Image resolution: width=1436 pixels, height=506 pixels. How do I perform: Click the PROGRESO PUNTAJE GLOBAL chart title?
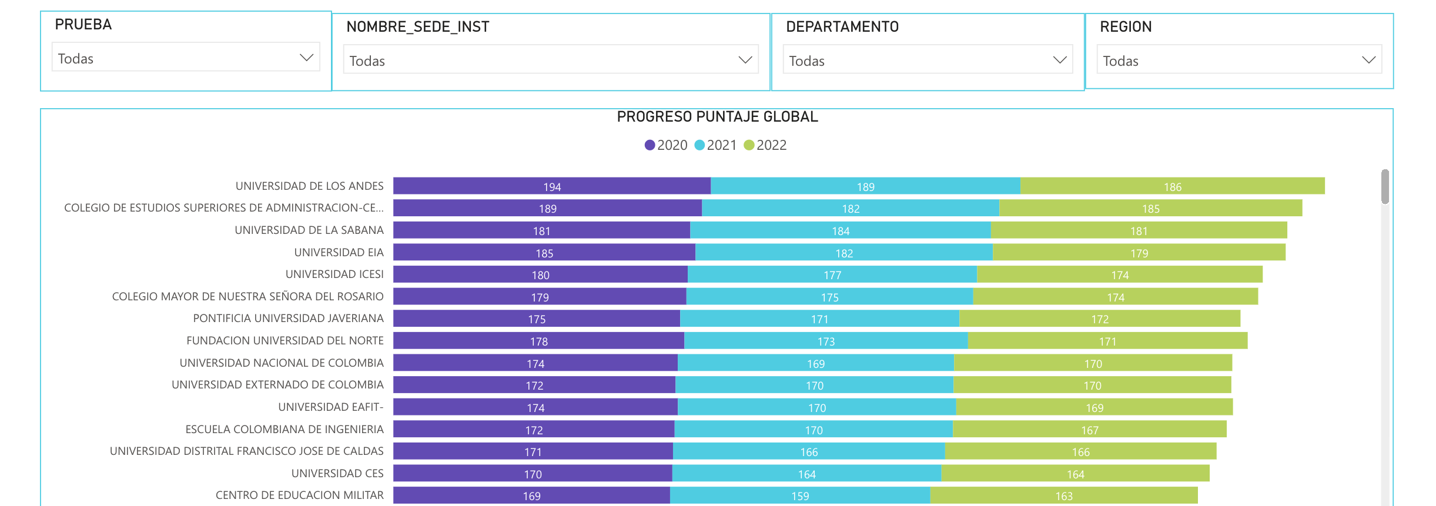click(x=717, y=117)
